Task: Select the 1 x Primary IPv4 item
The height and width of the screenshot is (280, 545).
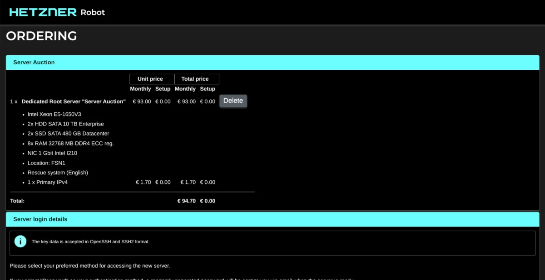Action: coord(48,182)
